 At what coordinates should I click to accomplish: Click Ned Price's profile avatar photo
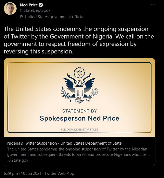tap(10, 9)
